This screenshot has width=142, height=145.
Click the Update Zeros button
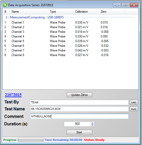[x=79, y=95]
